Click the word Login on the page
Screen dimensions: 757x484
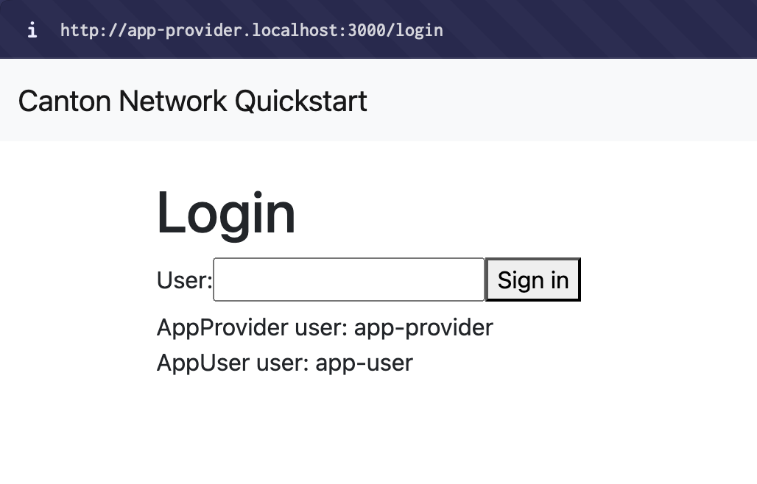(225, 213)
